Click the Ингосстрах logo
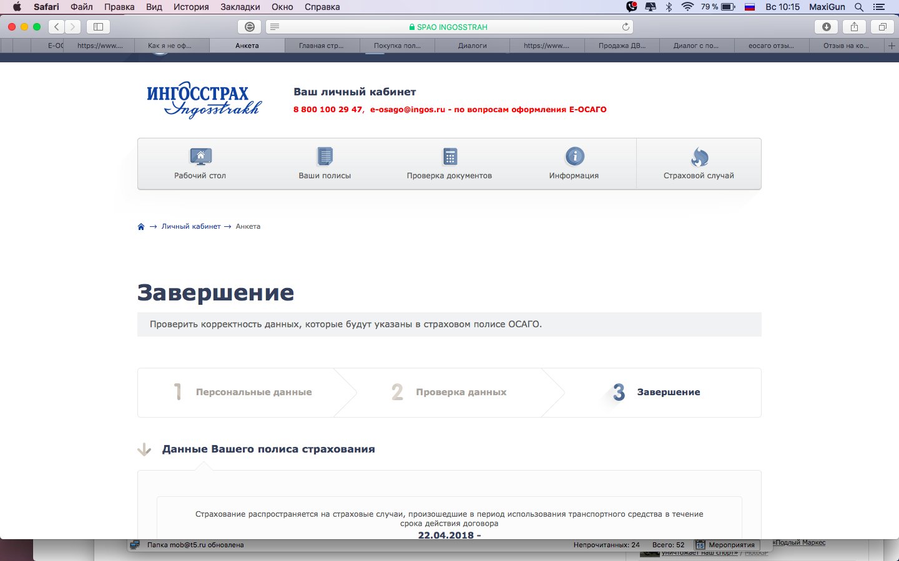899x561 pixels. tap(204, 100)
